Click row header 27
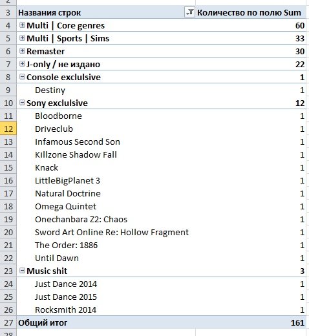 point(8,322)
